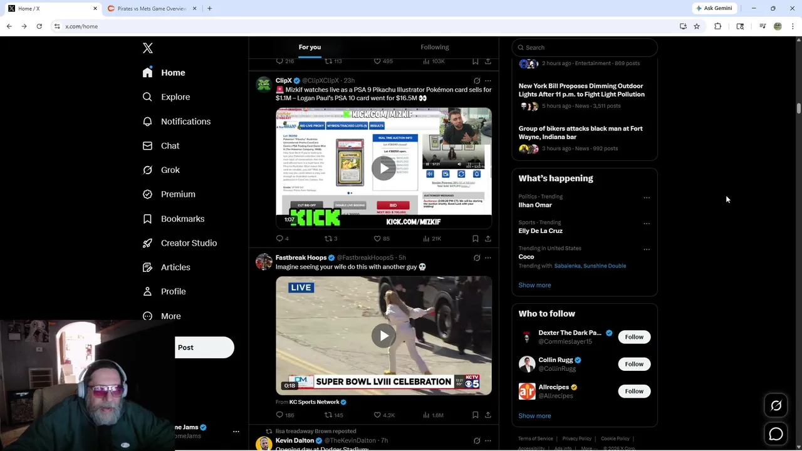
Task: Like the Fastbreak Hoops post
Action: [x=384, y=415]
